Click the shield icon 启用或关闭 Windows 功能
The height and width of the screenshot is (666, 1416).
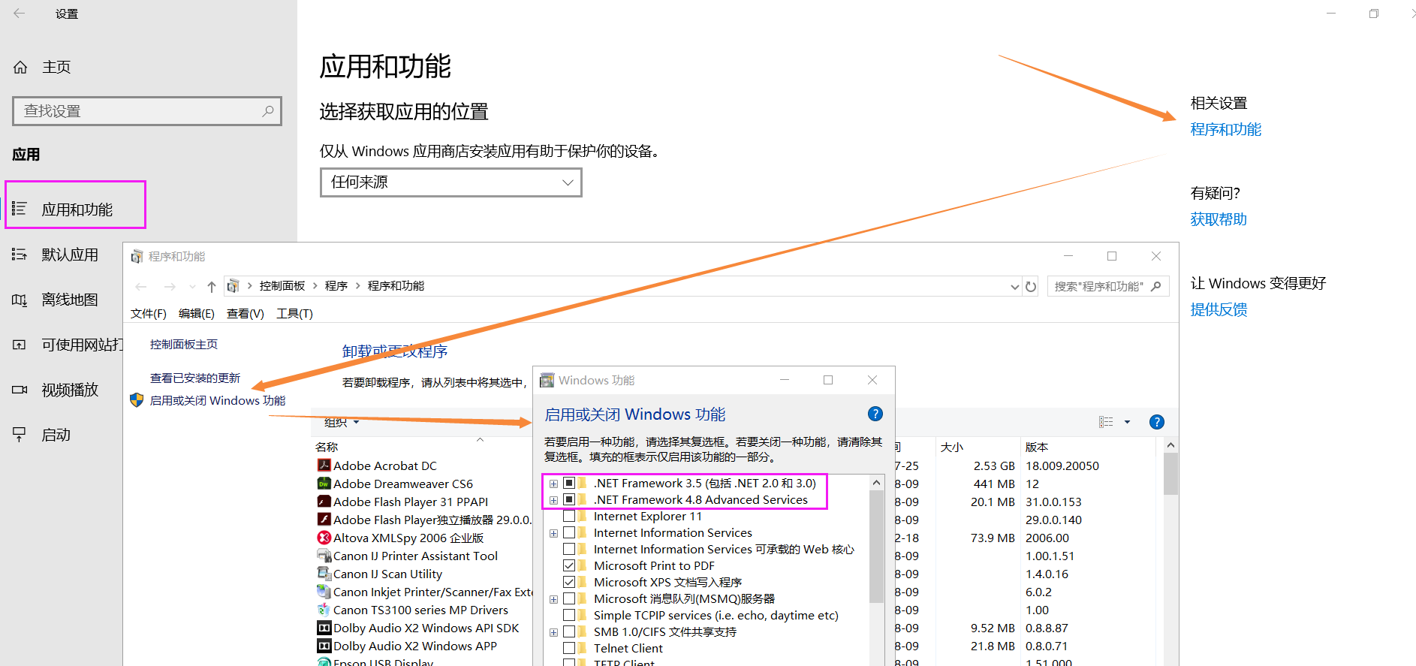137,400
